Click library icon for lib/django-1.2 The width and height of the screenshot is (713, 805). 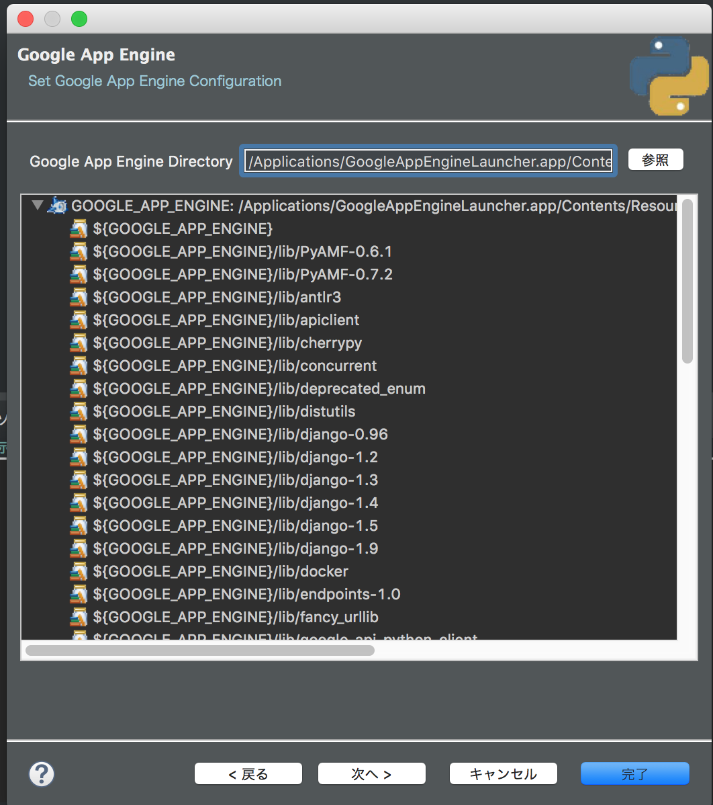(x=79, y=457)
